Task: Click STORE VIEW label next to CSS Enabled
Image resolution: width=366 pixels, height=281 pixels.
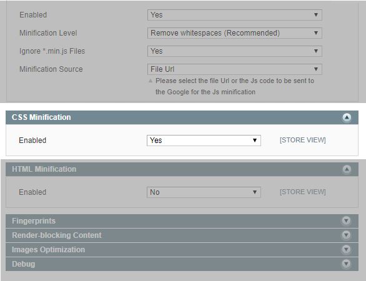Action: point(303,140)
